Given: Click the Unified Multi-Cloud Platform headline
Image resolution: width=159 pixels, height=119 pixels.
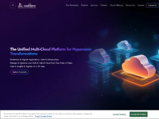Looking at the screenshot, I should [51, 51].
